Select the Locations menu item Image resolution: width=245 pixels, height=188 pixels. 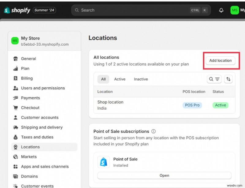click(44, 147)
